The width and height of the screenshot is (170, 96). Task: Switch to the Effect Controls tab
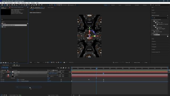click(x=17, y=7)
